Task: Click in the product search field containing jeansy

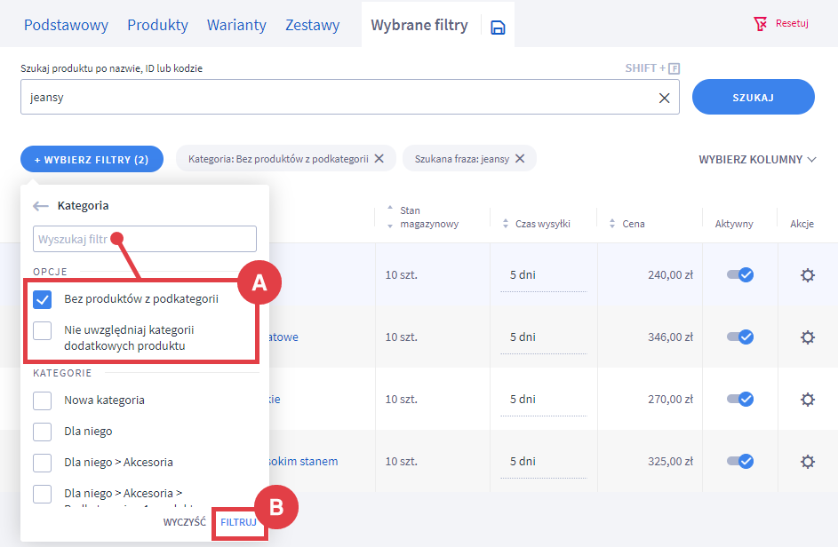Action: click(x=350, y=97)
